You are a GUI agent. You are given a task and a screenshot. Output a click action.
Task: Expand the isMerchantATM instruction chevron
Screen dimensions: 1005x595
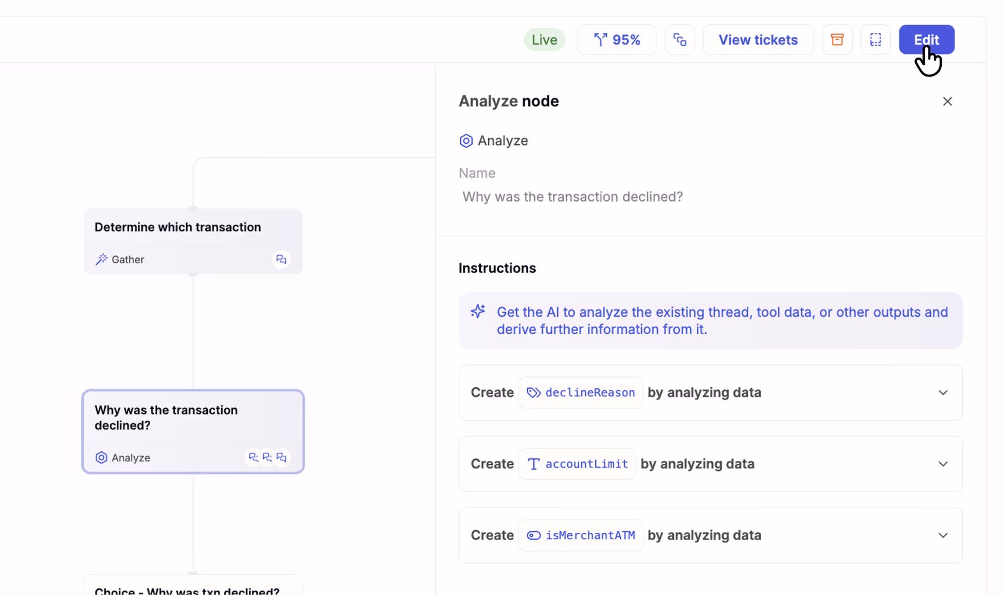(943, 535)
